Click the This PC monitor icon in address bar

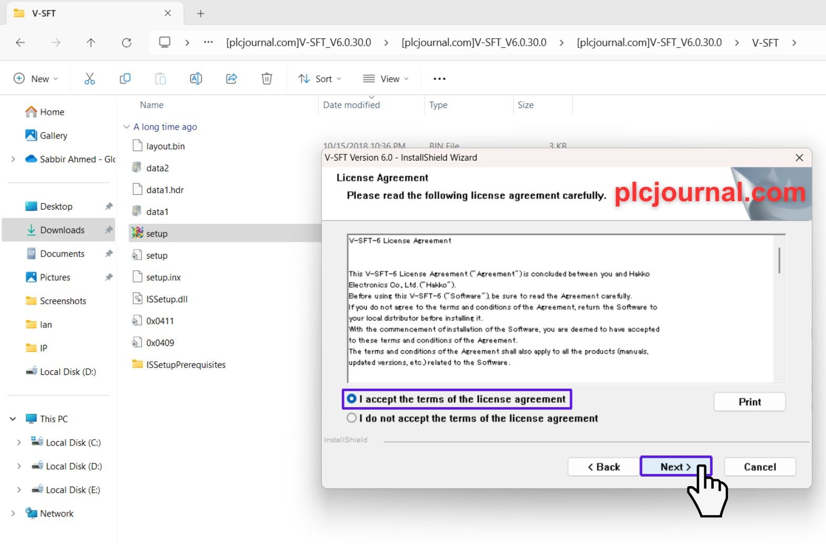[165, 42]
